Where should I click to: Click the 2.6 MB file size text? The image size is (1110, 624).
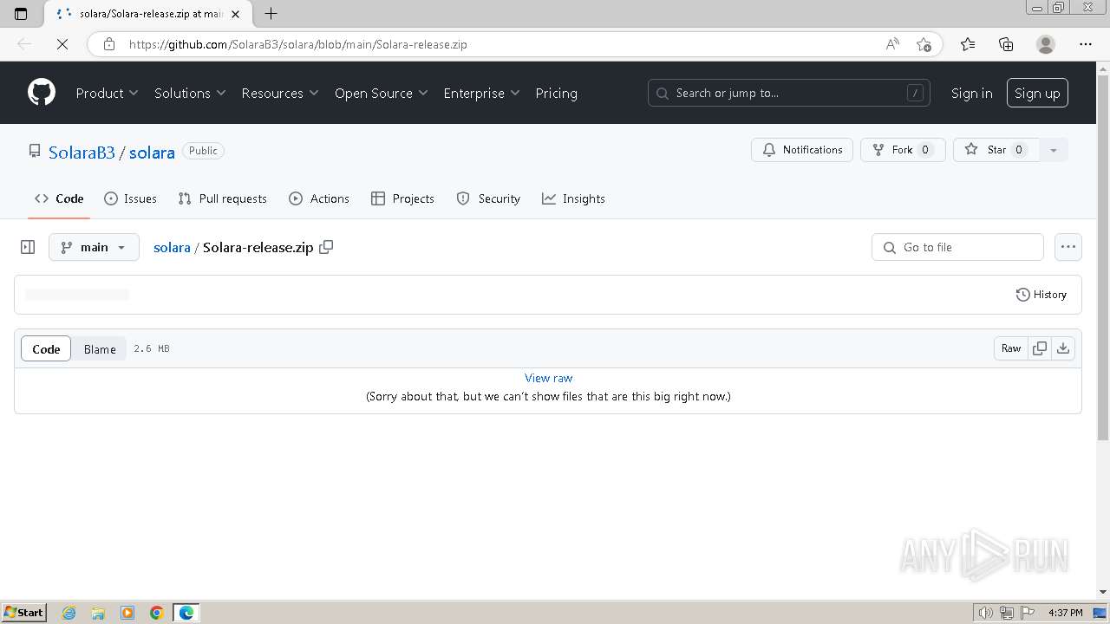152,348
